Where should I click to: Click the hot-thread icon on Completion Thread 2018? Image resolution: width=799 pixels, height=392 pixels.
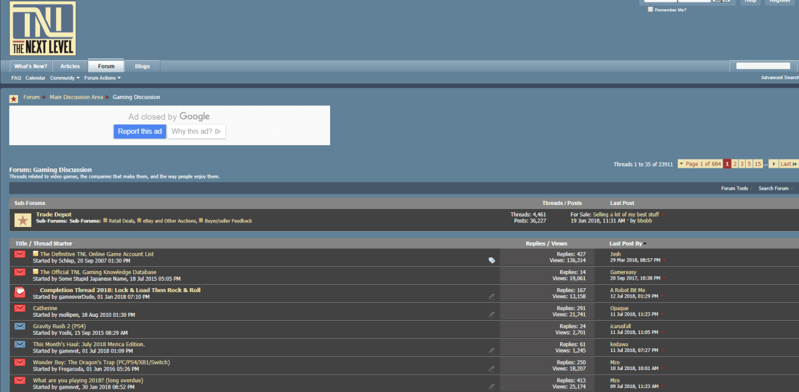(19, 290)
